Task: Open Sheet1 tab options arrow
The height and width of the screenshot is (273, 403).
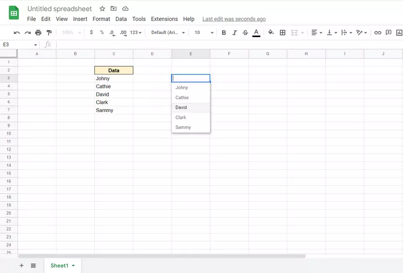Action: coord(73,265)
